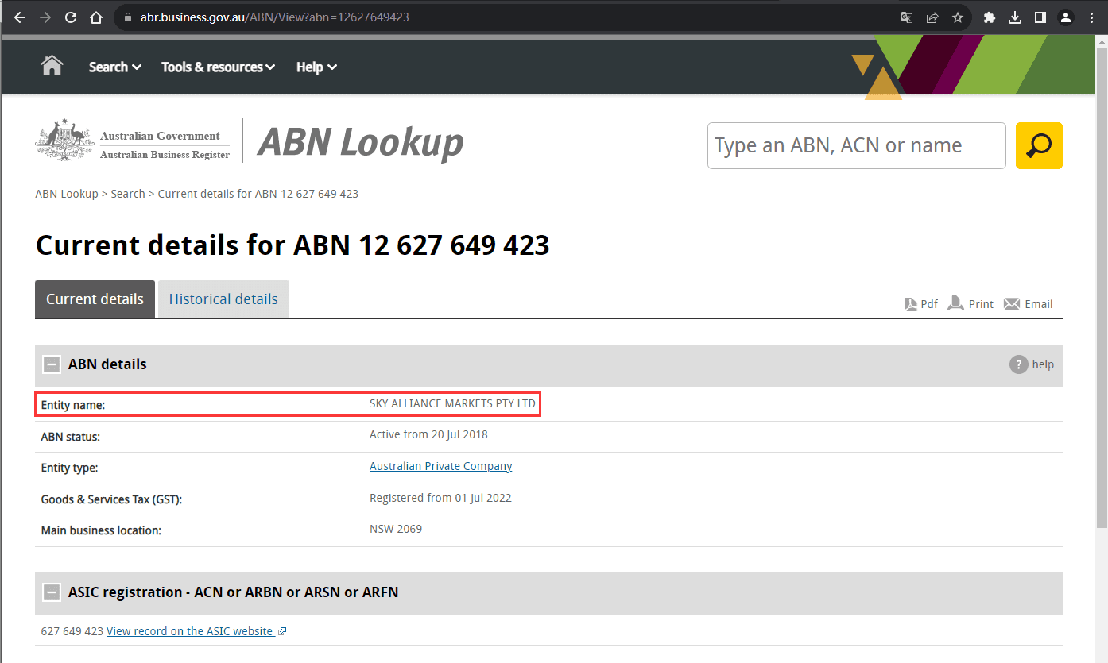This screenshot has height=663, width=1108.
Task: Click SKY ALLIANCE MARKETS PTY LTD text
Action: (452, 403)
